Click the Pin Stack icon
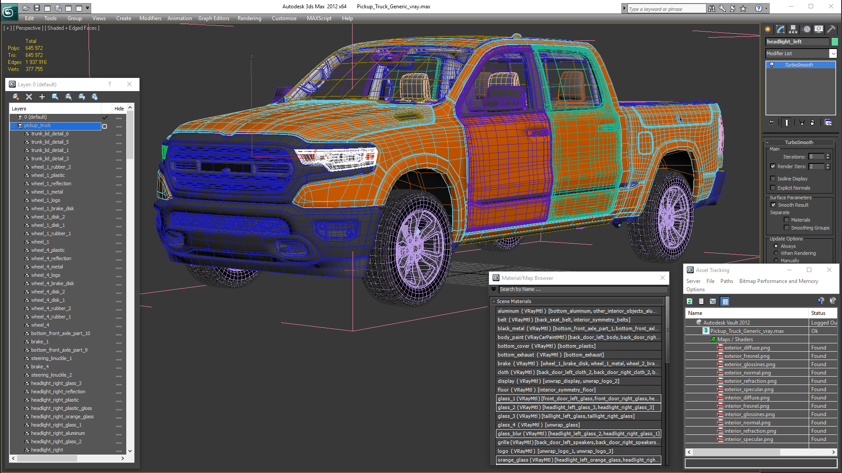Screen dimensions: 842x473 point(772,123)
